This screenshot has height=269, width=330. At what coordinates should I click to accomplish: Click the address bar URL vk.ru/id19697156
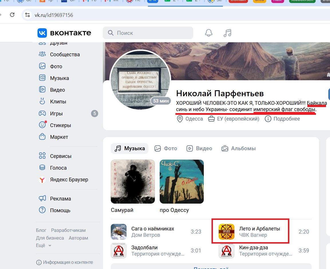point(54,15)
